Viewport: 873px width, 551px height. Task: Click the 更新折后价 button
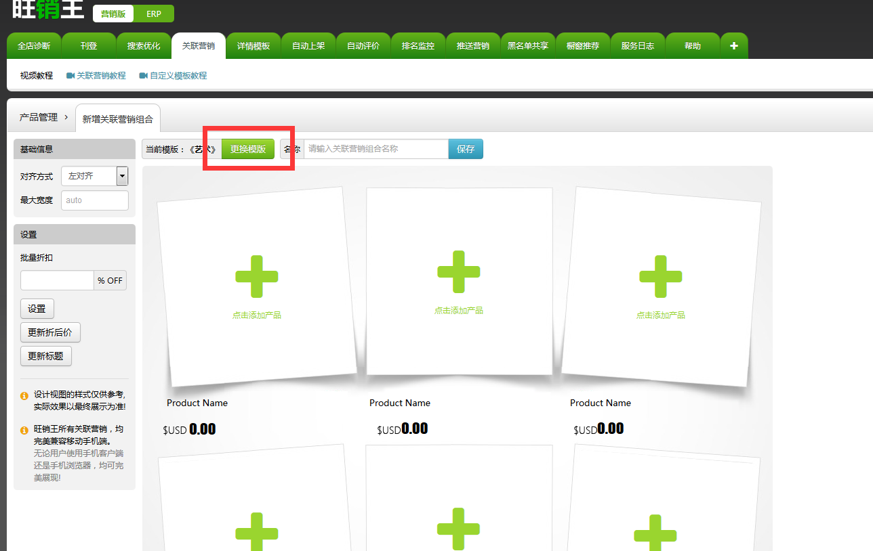pyautogui.click(x=51, y=332)
